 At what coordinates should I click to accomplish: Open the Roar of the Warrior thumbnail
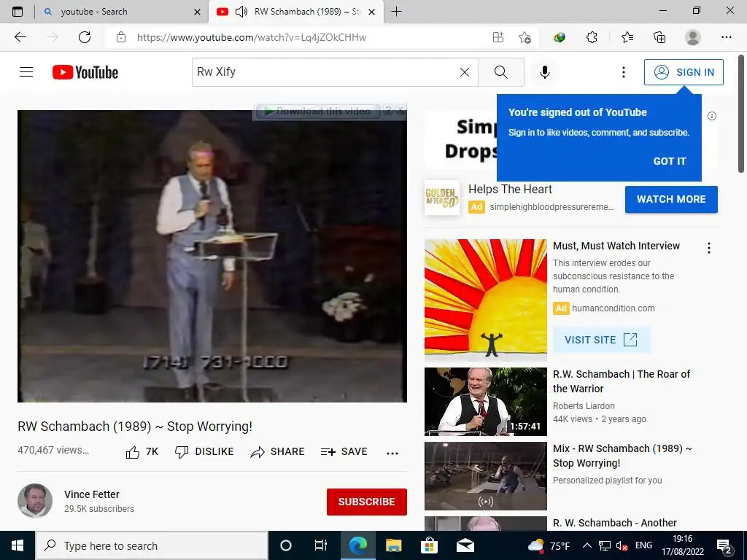click(485, 402)
